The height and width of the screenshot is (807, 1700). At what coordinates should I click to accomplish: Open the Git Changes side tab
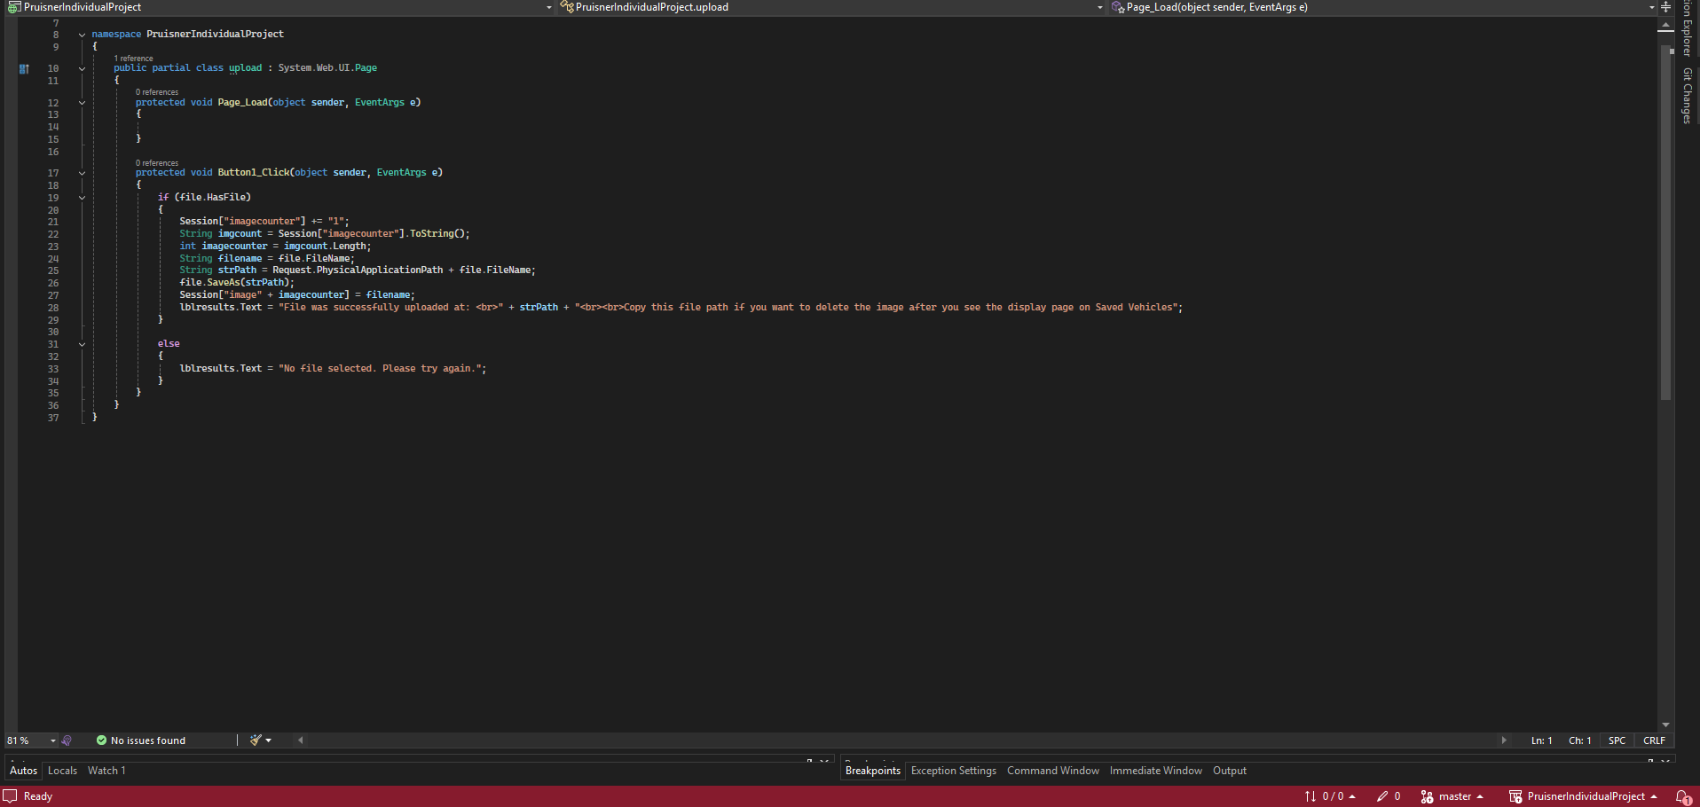1688,96
